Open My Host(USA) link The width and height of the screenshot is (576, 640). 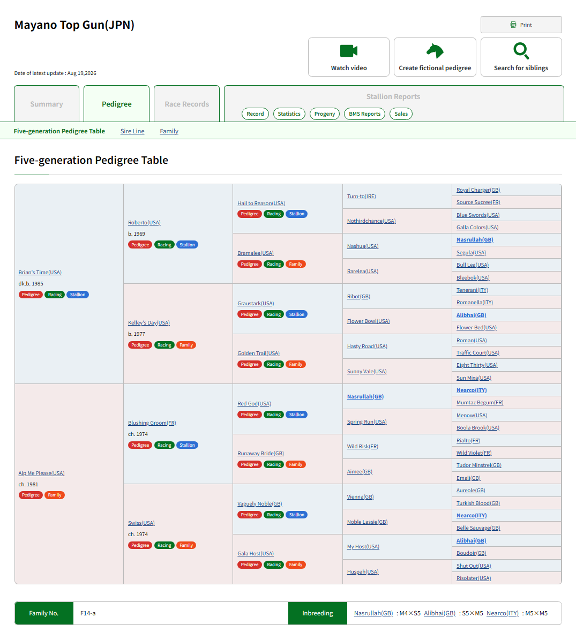click(x=363, y=546)
